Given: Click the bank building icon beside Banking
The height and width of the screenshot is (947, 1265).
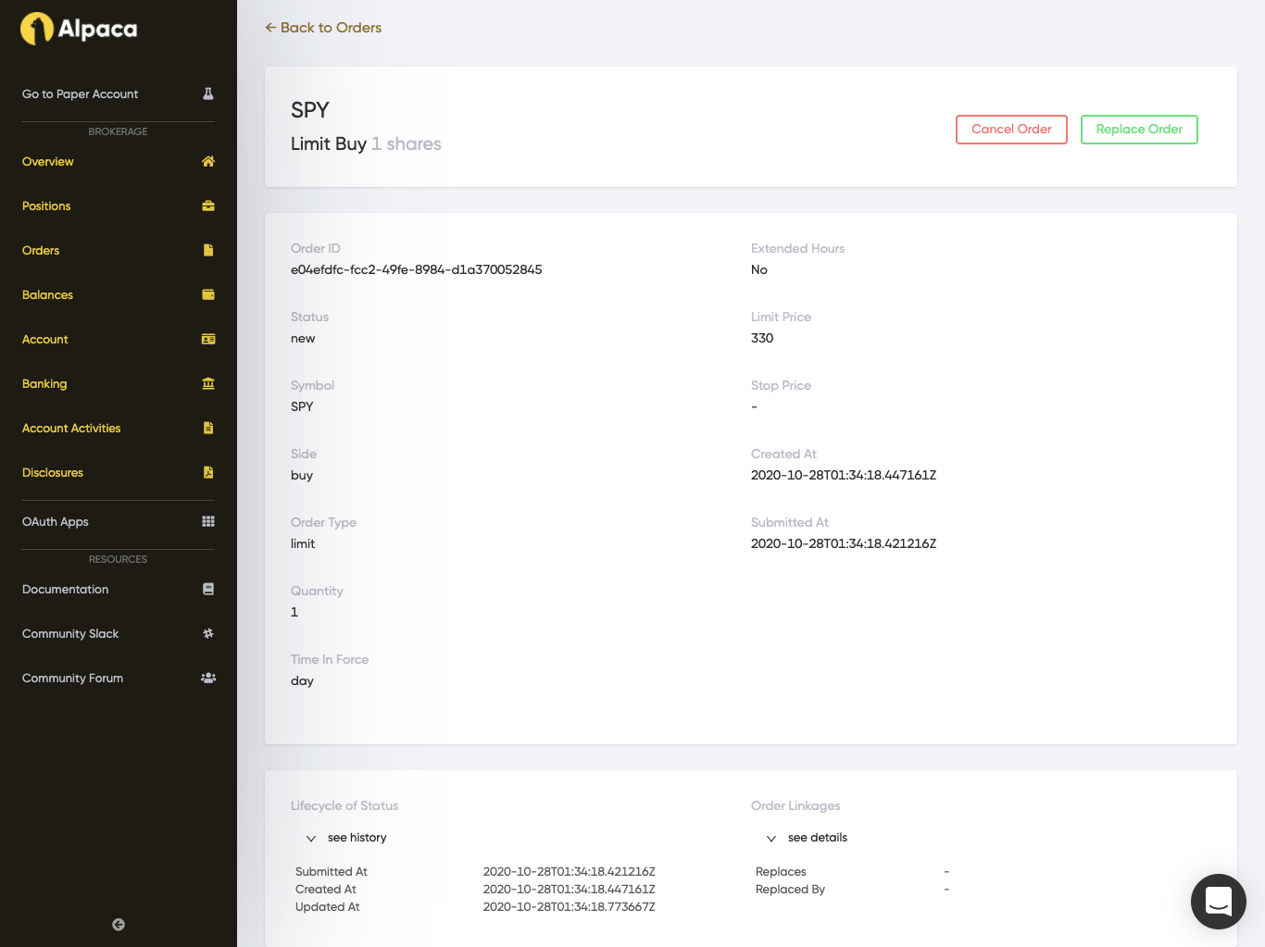Looking at the screenshot, I should (208, 383).
